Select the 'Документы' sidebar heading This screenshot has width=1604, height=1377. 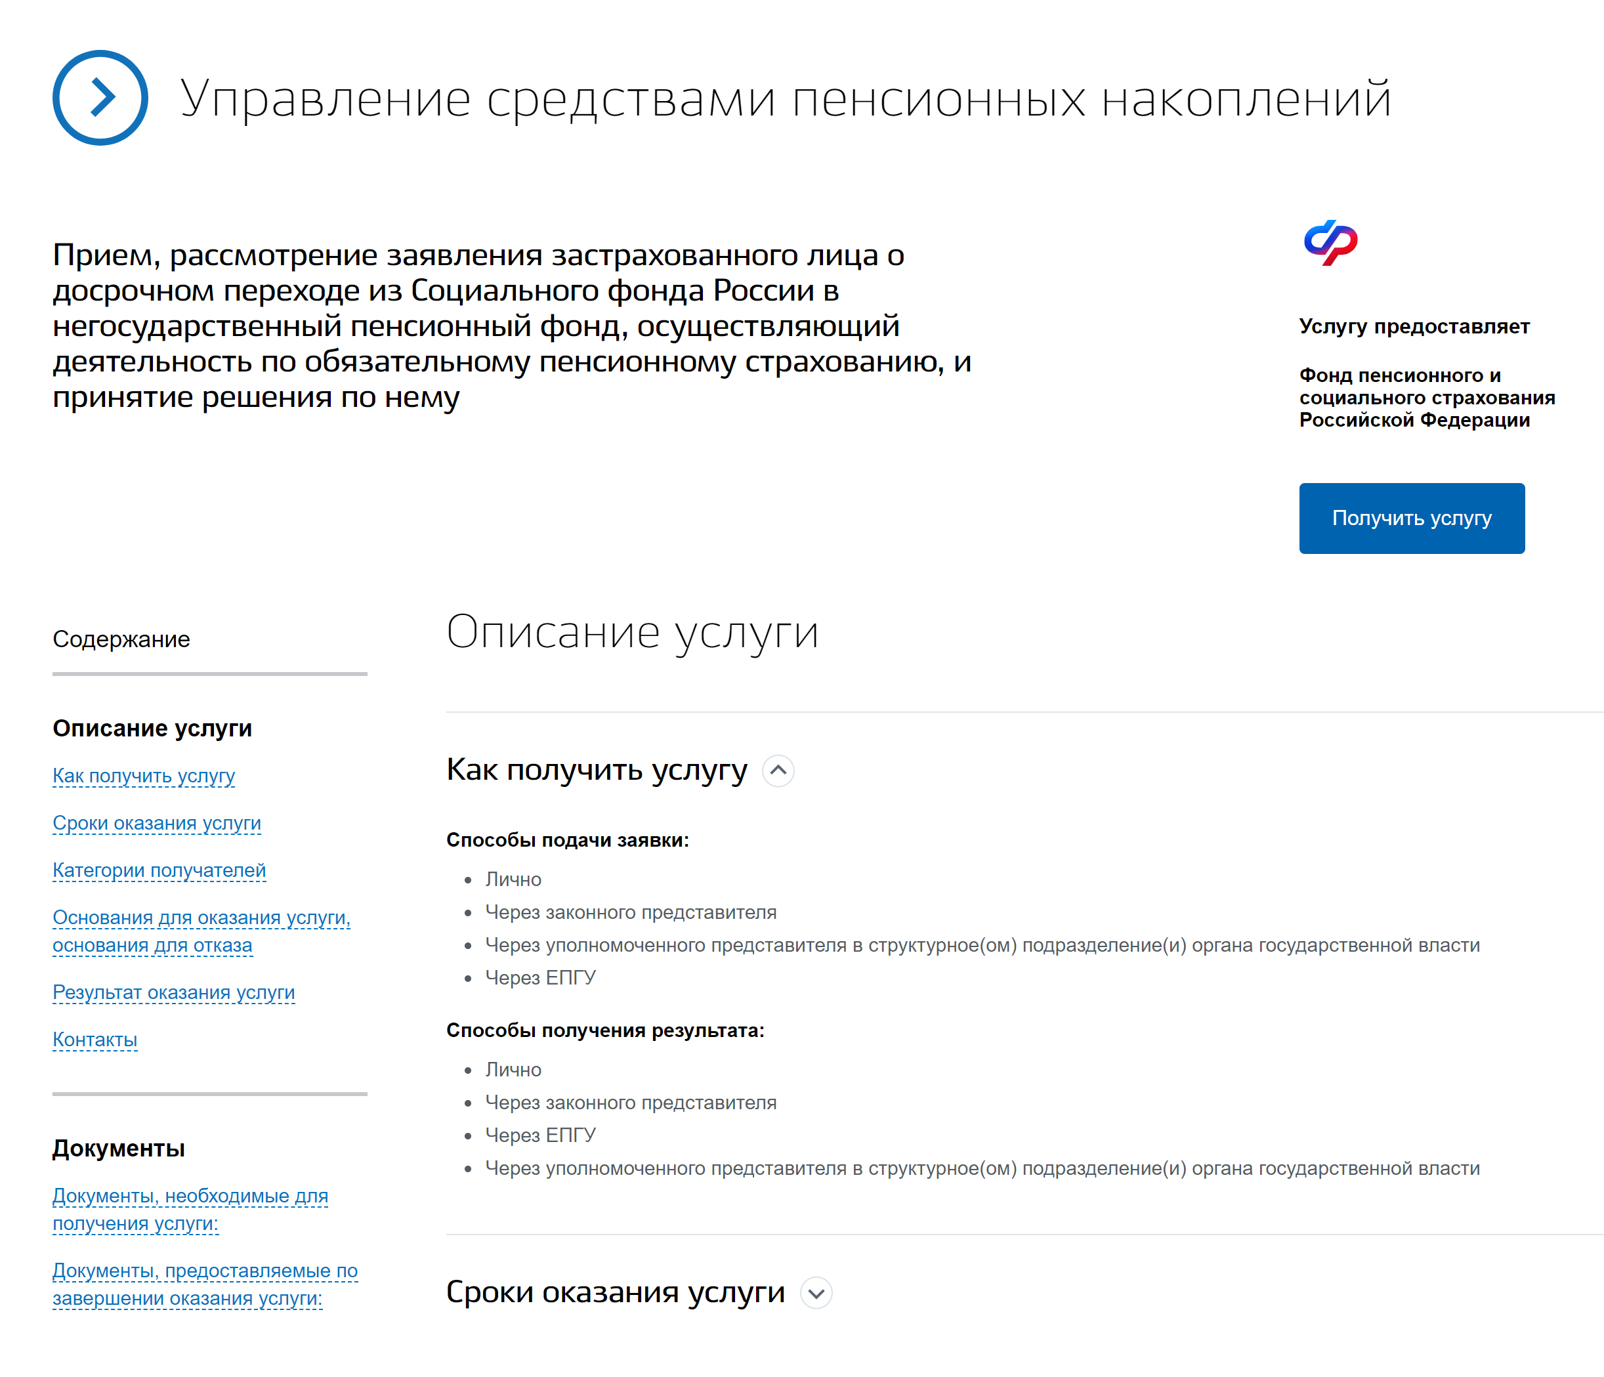pos(118,1149)
